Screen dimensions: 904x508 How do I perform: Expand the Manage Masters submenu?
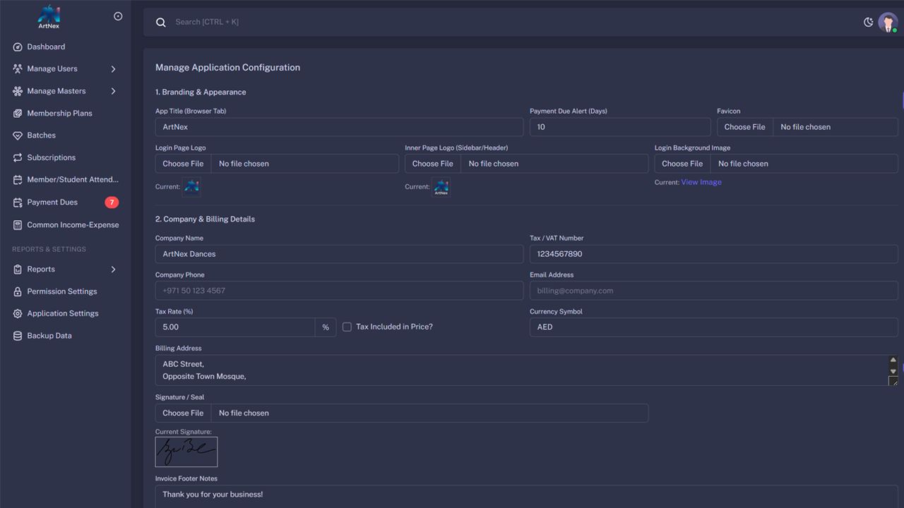coord(113,91)
